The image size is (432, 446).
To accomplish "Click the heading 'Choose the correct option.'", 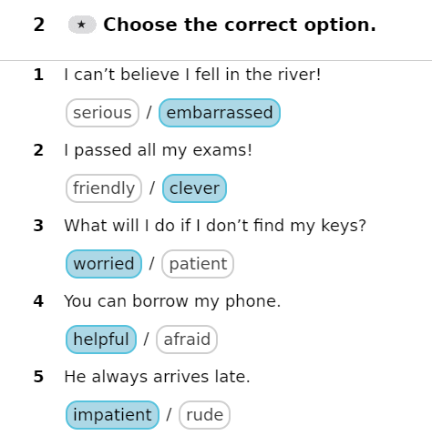I will [240, 25].
